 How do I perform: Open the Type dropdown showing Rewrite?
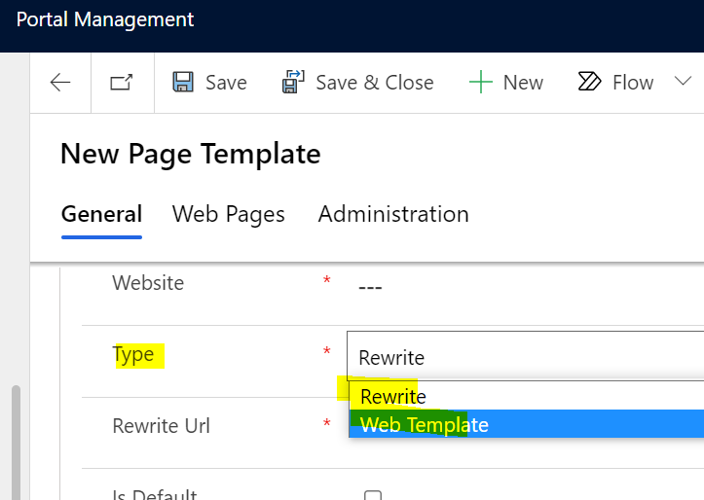pos(525,356)
